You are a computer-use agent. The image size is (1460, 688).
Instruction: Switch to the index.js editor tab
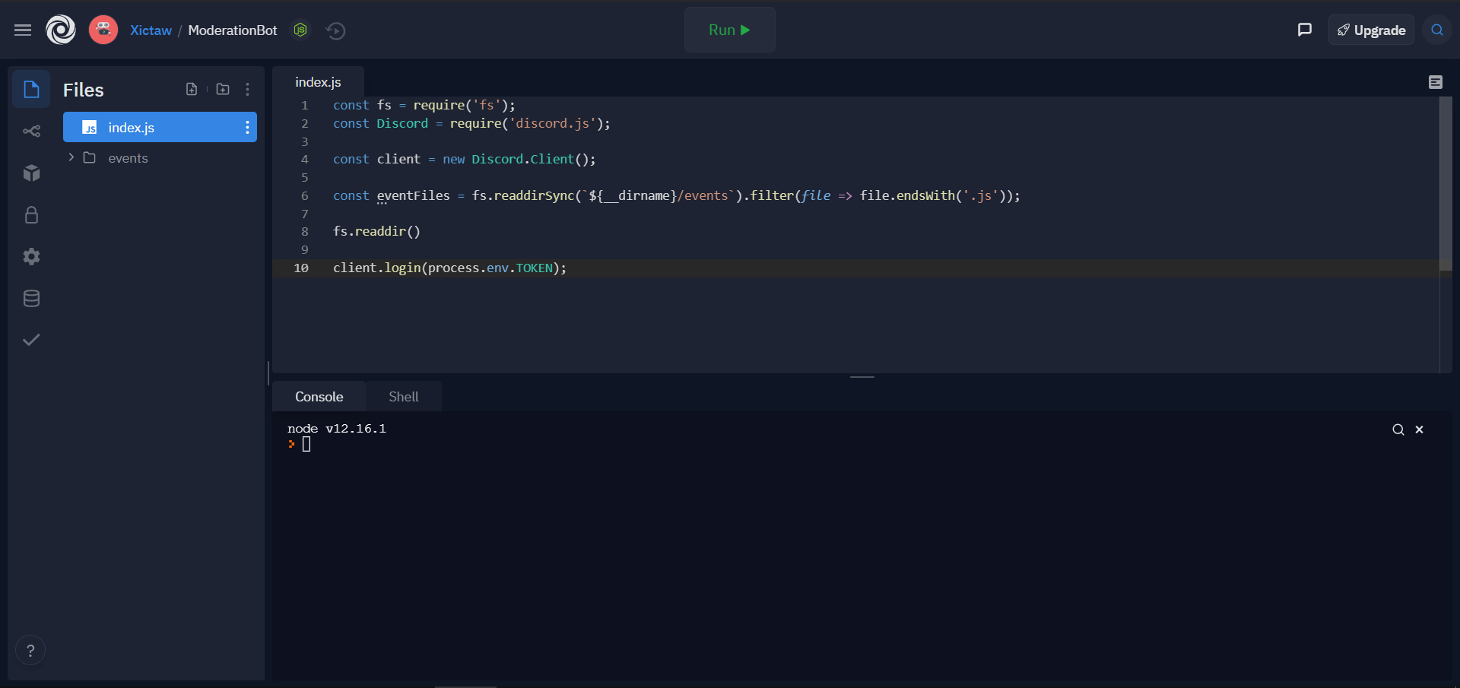[x=318, y=82]
